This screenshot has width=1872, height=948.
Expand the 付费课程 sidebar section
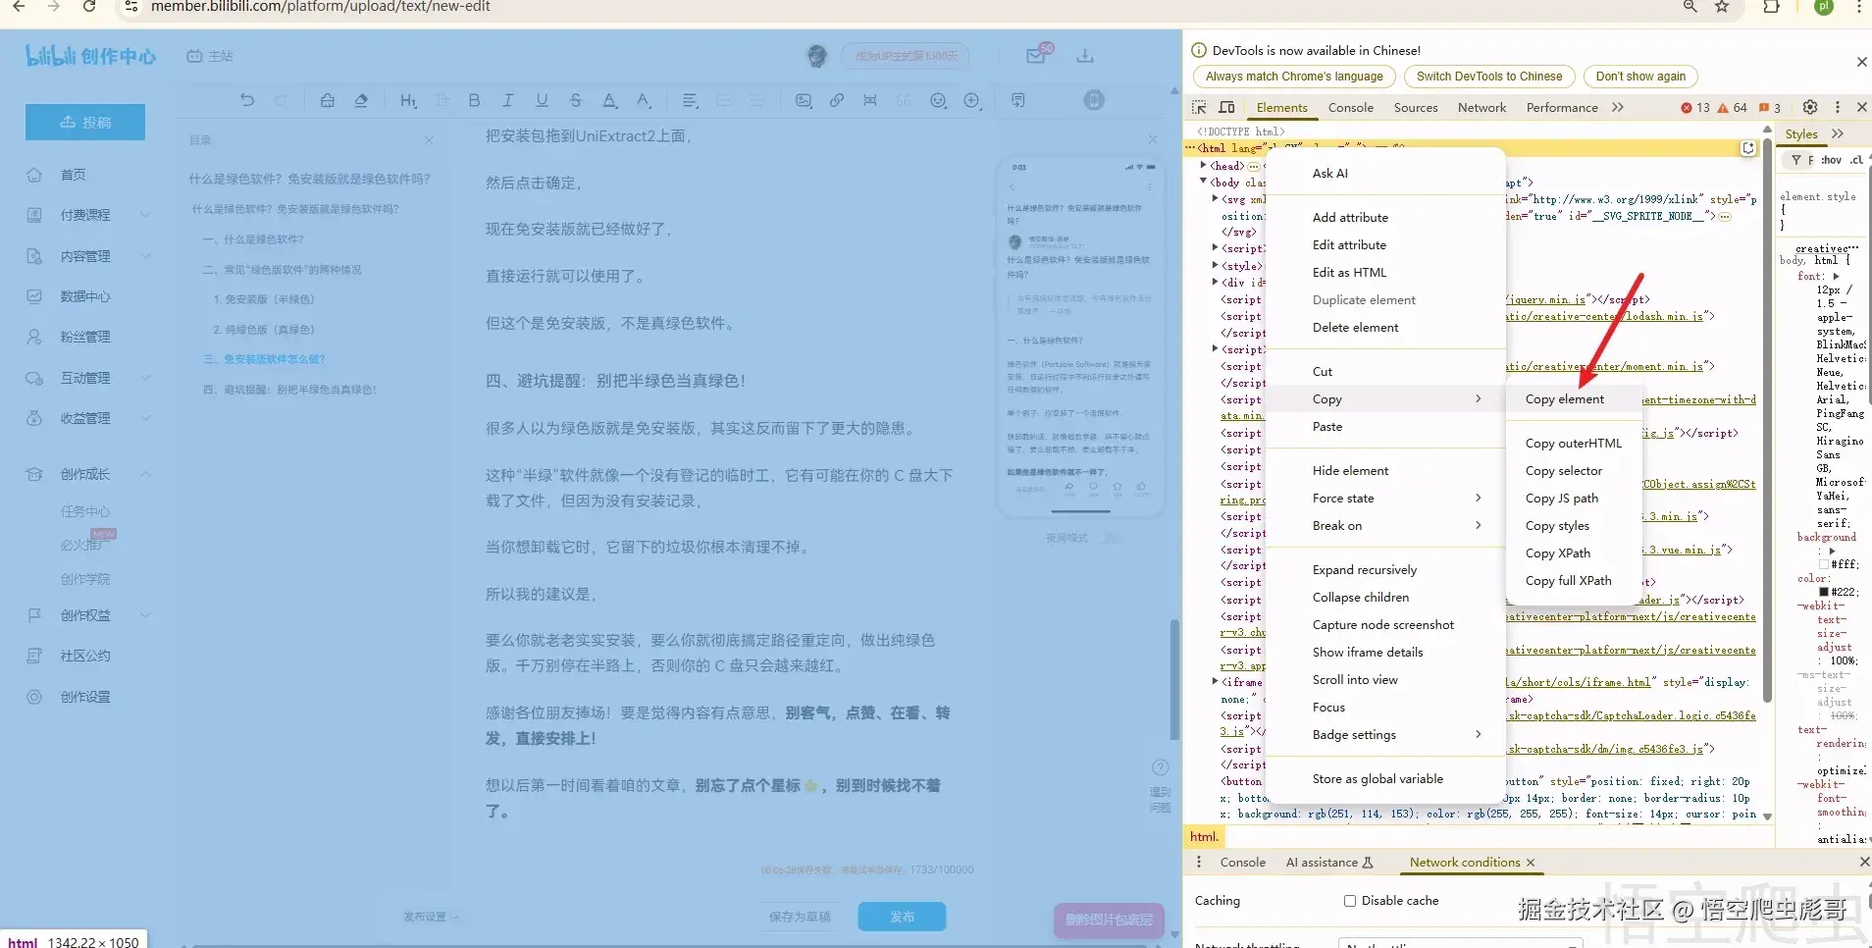point(145,215)
